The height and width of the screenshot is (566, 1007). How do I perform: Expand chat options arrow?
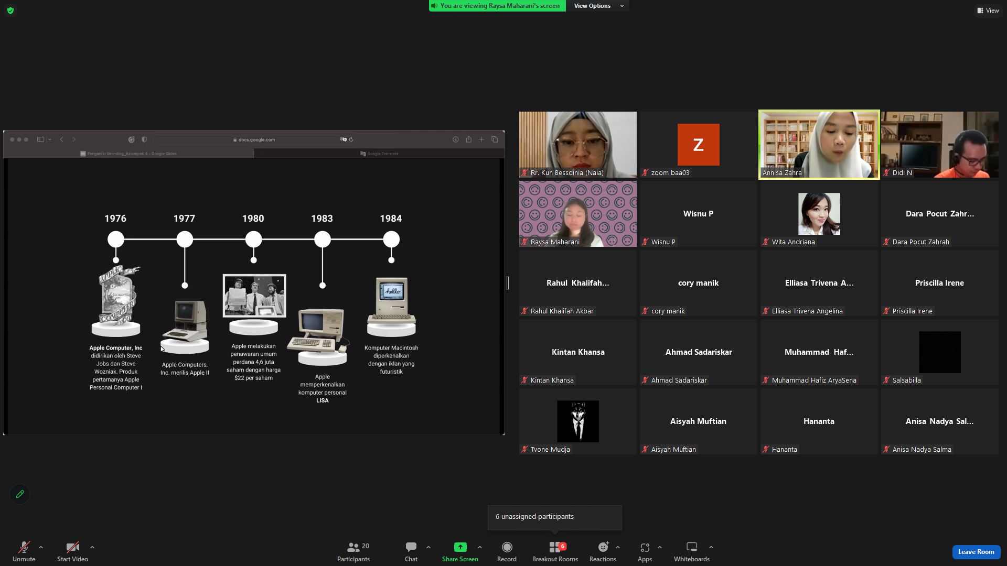tap(428, 547)
